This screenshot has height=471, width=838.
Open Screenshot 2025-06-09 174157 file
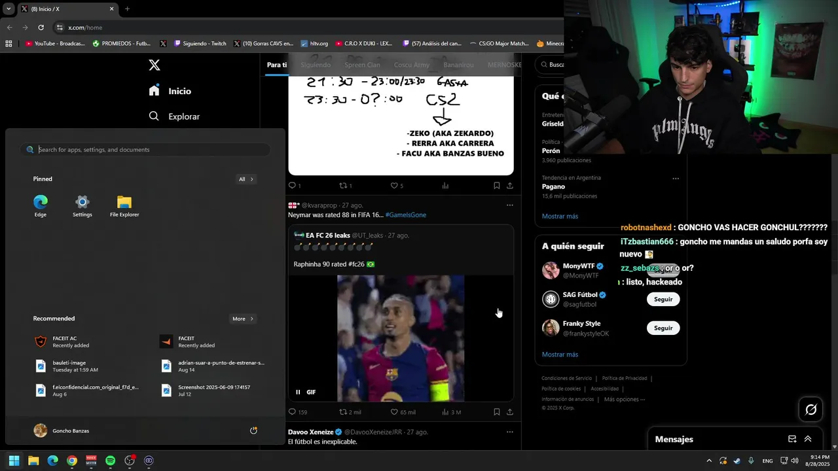206,391
